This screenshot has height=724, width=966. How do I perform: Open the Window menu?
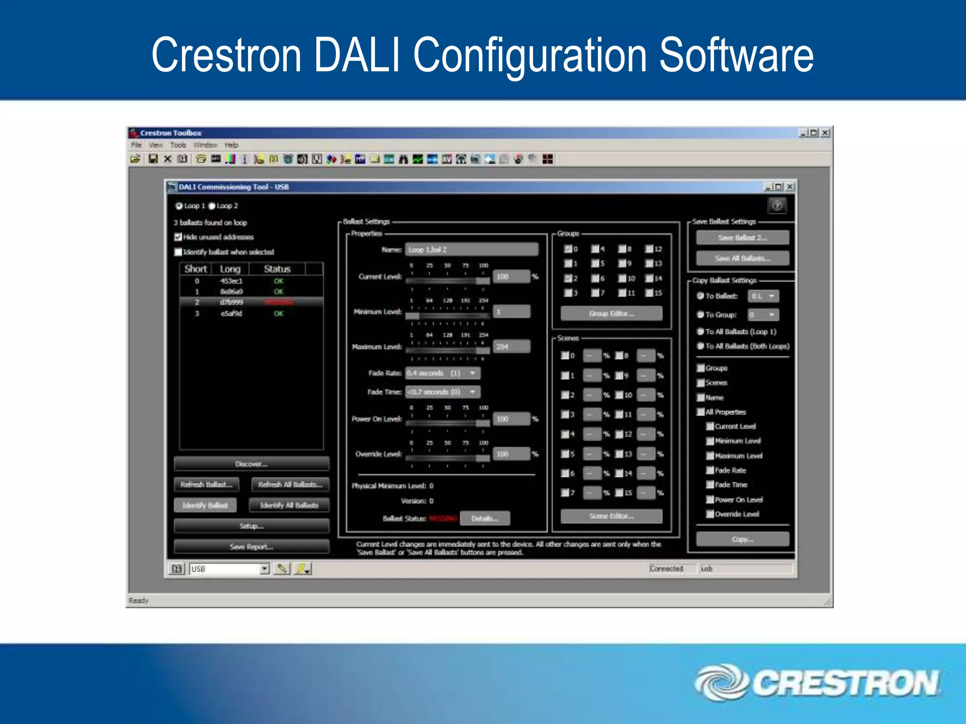pos(205,145)
